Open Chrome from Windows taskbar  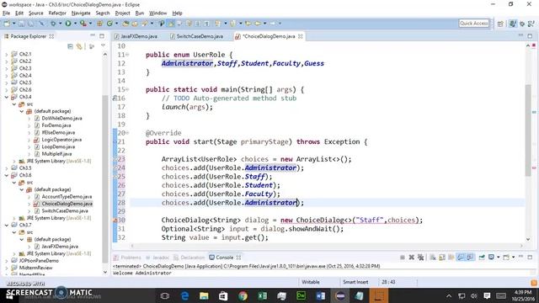(x=243, y=295)
